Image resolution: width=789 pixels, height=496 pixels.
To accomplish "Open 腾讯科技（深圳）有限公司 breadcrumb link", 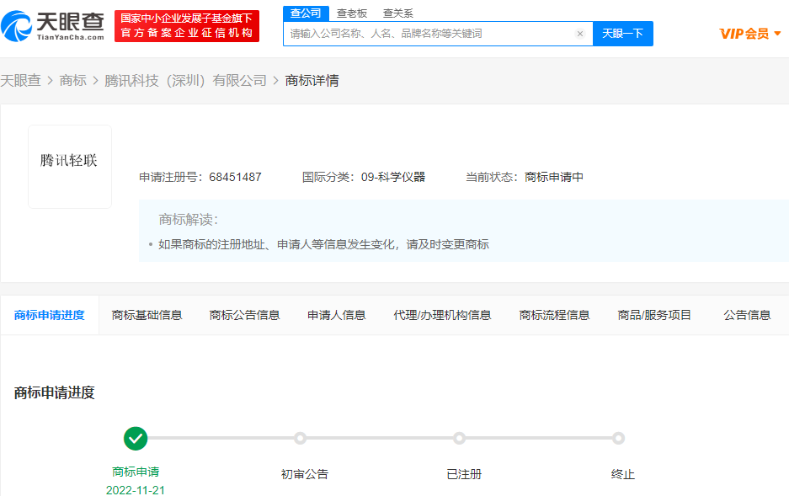I will [x=186, y=81].
